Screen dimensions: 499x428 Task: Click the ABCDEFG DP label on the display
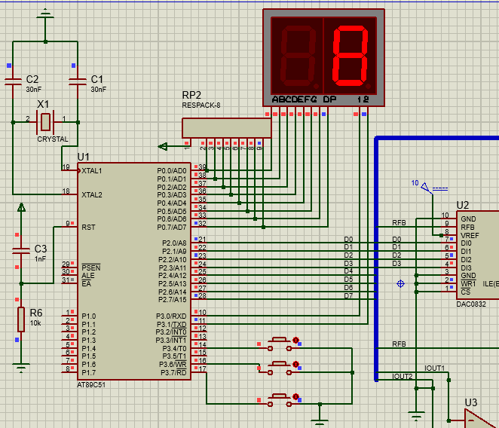(304, 99)
